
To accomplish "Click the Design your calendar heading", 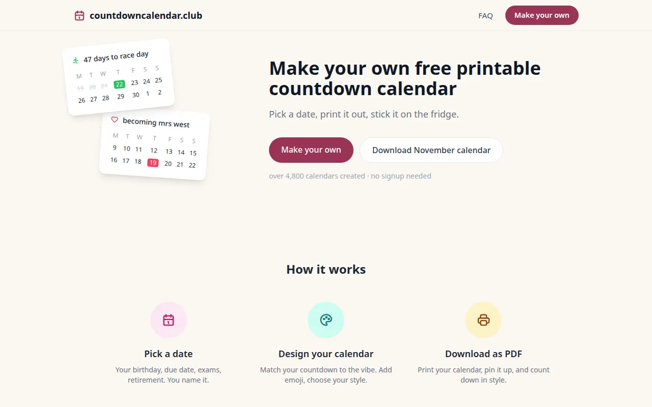I will pos(326,354).
